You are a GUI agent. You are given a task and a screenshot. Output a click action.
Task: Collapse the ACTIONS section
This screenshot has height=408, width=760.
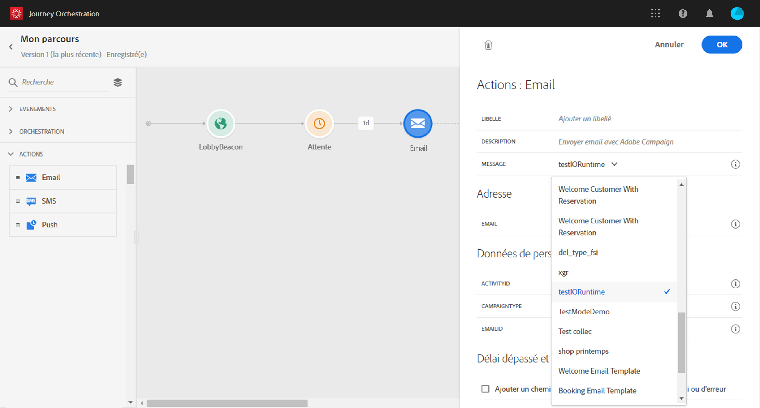tap(31, 154)
